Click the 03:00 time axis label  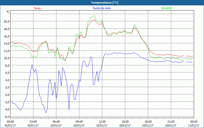click(x=33, y=122)
